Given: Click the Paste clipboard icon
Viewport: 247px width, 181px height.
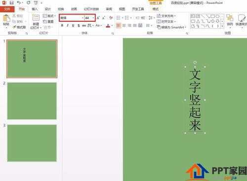Looking at the screenshot, I should coord(6,18).
